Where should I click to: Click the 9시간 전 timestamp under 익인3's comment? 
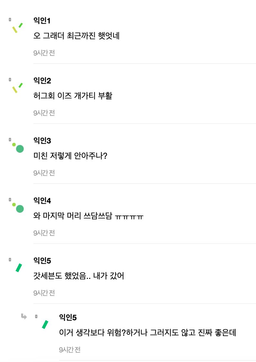[x=44, y=173]
